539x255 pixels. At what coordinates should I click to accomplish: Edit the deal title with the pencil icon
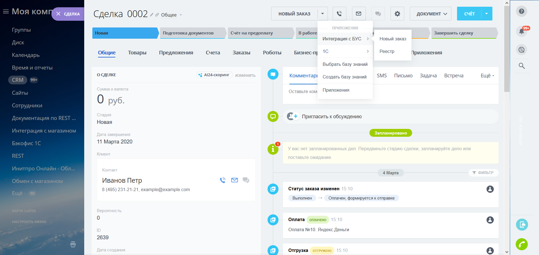(x=152, y=15)
